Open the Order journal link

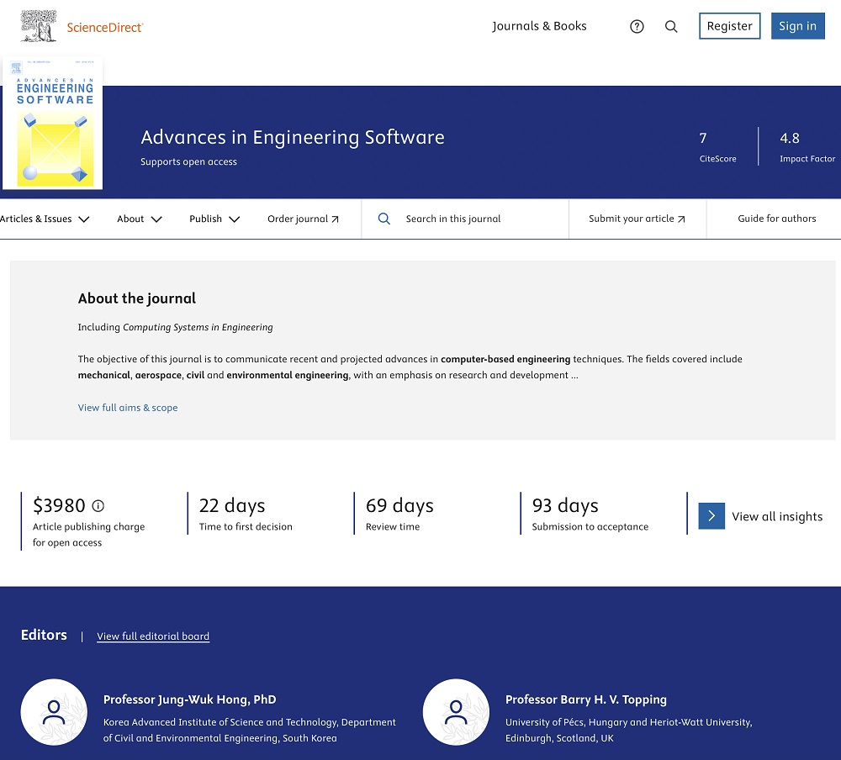point(303,219)
